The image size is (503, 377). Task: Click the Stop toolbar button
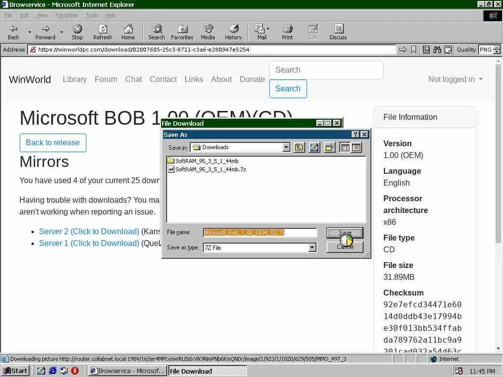coord(77,32)
